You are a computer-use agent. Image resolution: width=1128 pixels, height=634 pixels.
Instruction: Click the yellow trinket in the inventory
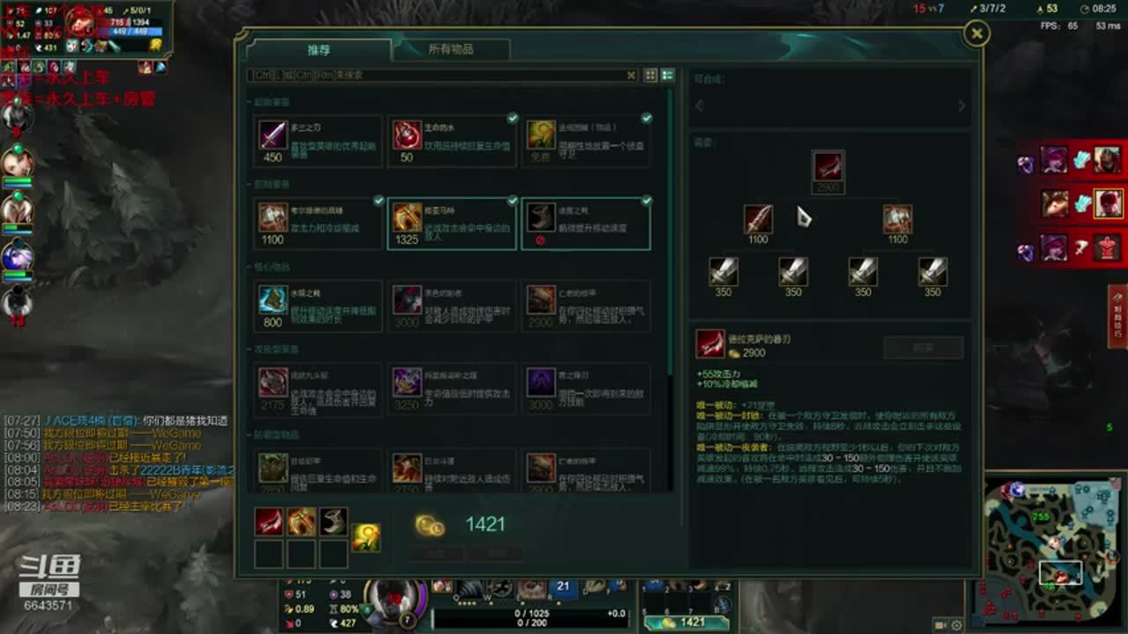[367, 537]
